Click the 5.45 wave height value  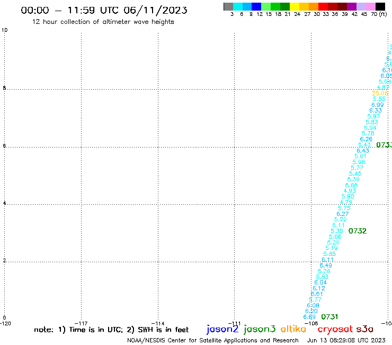[x=355, y=174]
